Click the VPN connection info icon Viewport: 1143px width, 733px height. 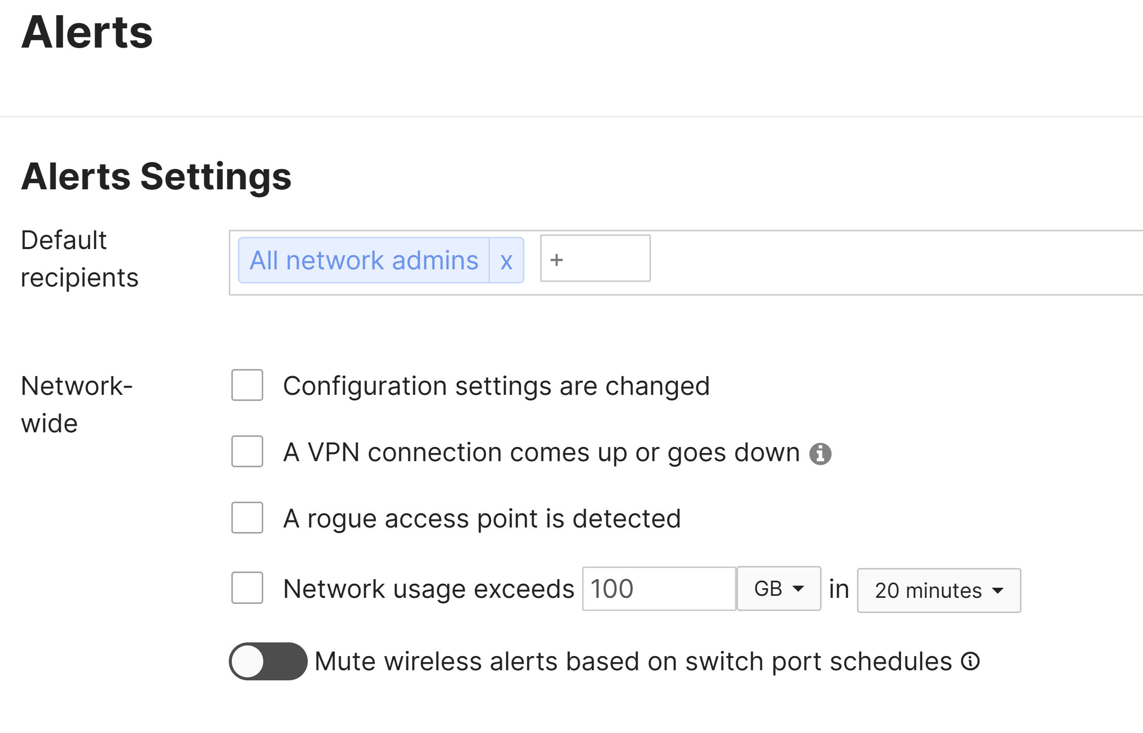[x=820, y=454]
